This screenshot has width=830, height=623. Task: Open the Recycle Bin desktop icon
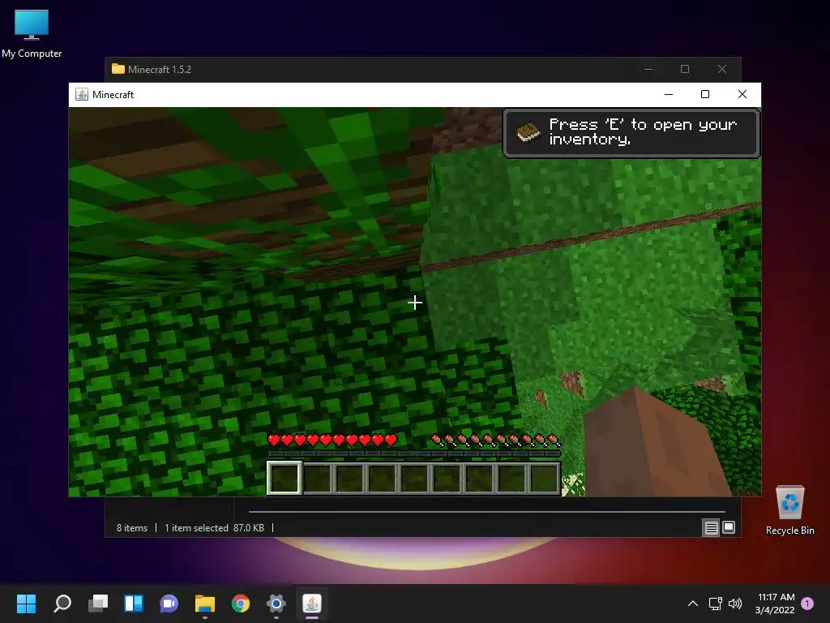click(789, 509)
